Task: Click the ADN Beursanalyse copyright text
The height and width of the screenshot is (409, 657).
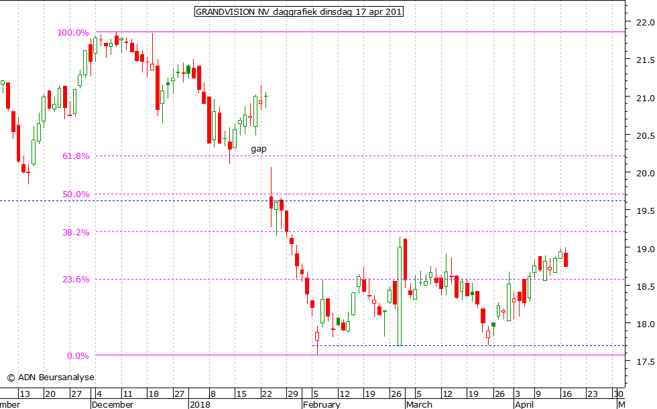Action: click(51, 377)
